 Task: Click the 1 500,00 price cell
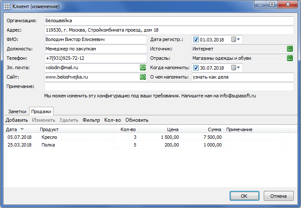pos(159,137)
